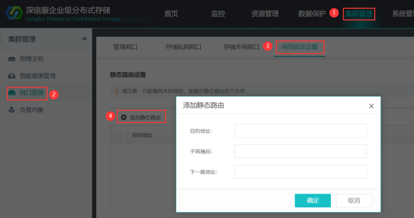The image size is (414, 218).
Task: Focus the 子网掩码 input field
Action: [300, 151]
